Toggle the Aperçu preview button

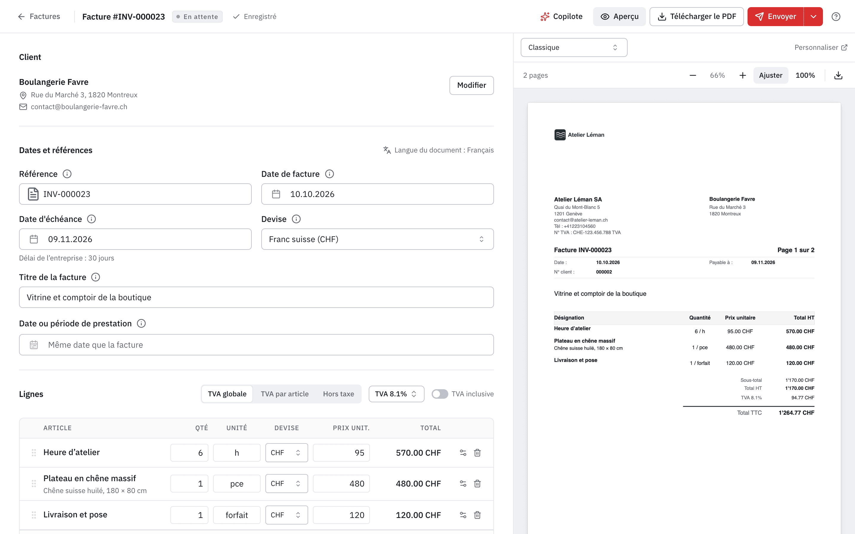pos(619,17)
